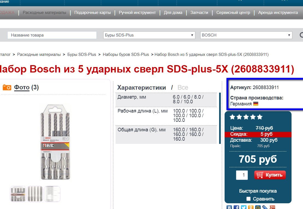This screenshot has height=209, width=303.
Task: Open the Буры SDS-Plus category dropdown
Action: 149,35
